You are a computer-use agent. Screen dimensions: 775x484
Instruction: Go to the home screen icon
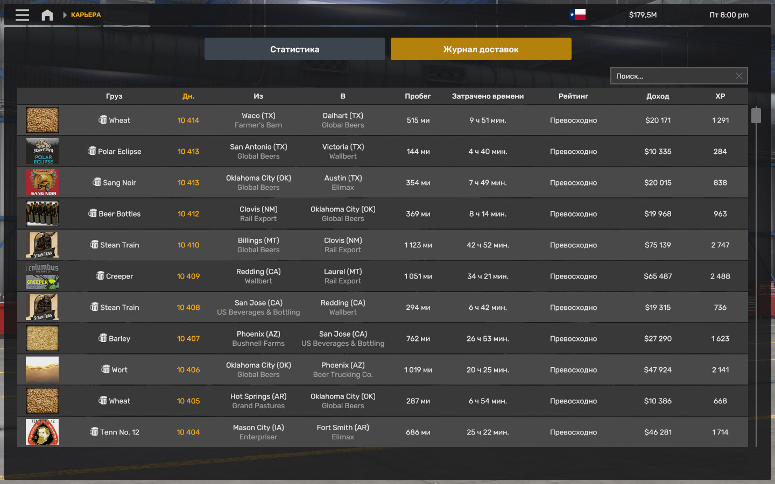click(47, 15)
